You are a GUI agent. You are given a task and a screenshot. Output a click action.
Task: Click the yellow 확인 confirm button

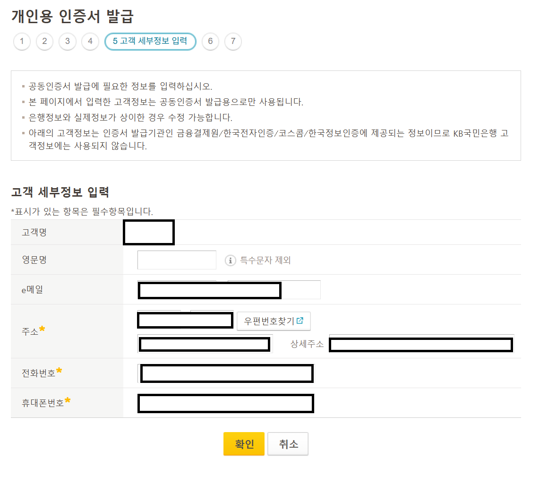(244, 443)
